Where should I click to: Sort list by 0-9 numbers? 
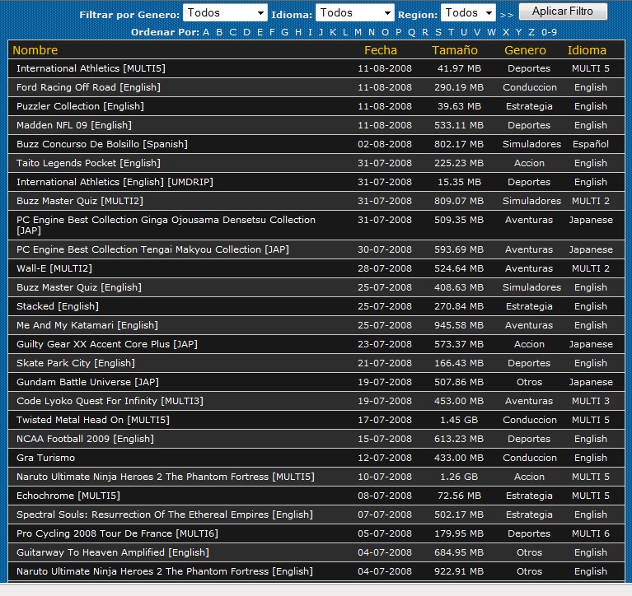tap(549, 32)
